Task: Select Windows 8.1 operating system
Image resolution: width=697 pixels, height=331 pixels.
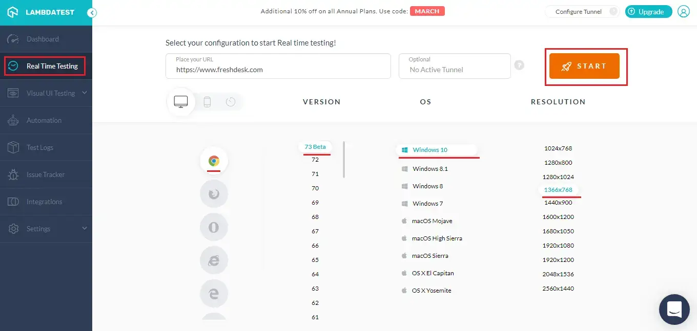Action: tap(430, 169)
